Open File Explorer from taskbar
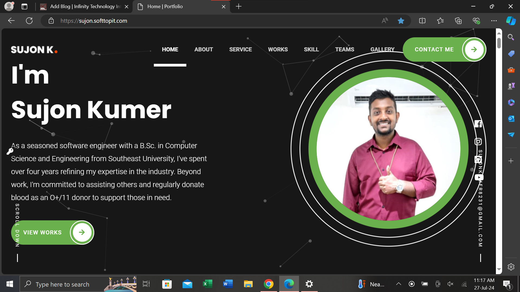The image size is (520, 292). point(248,284)
